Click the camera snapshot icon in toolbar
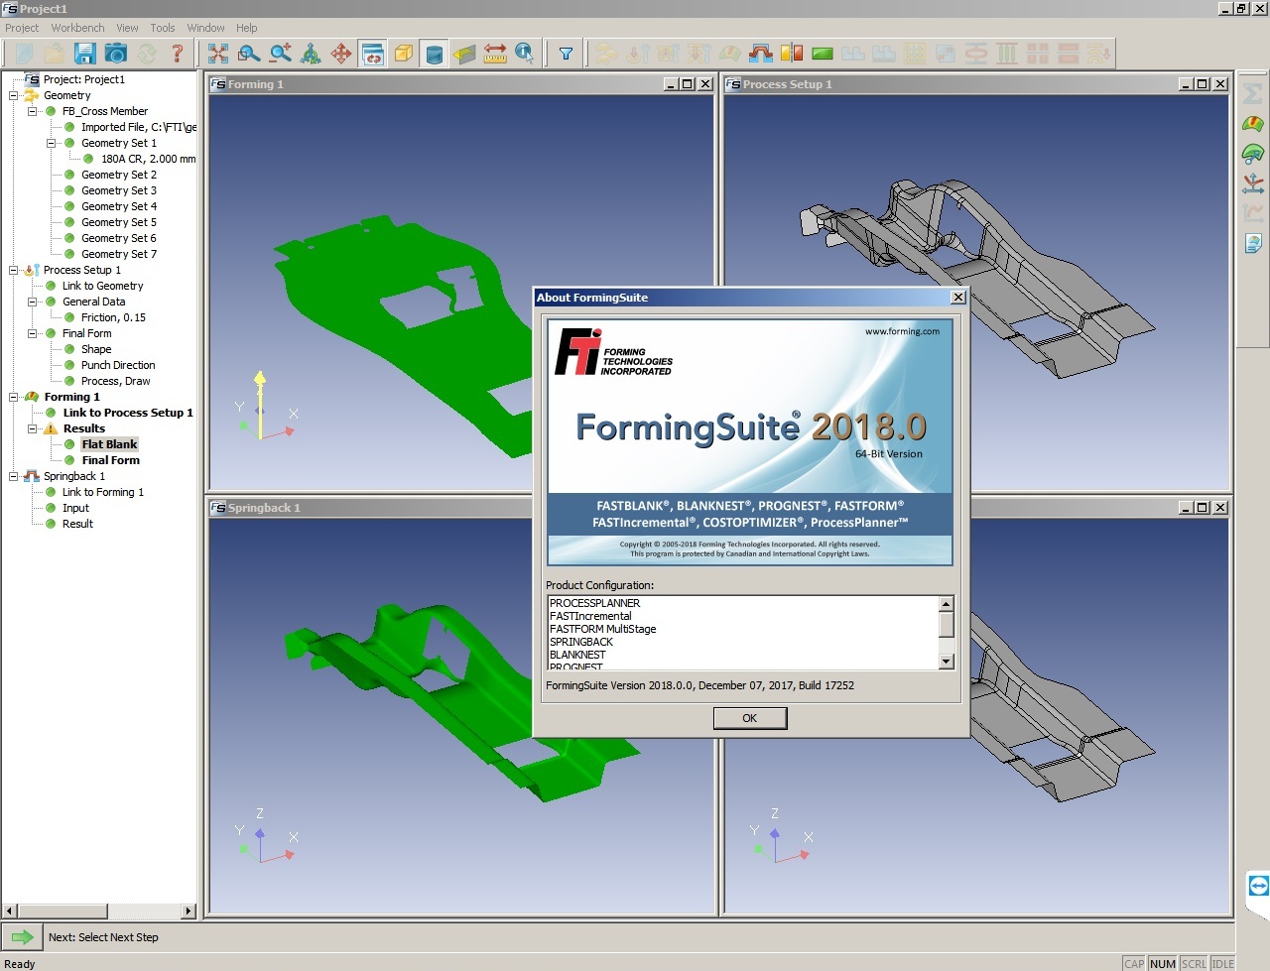 click(x=115, y=54)
